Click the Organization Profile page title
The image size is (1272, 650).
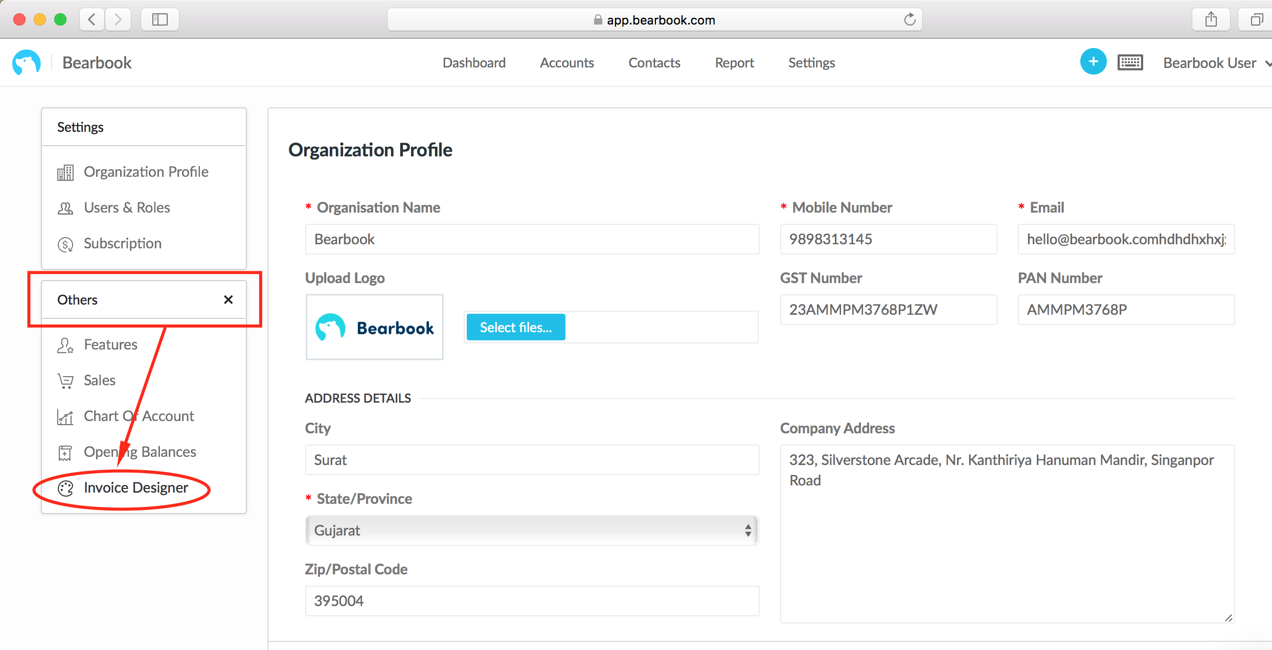pyautogui.click(x=370, y=150)
